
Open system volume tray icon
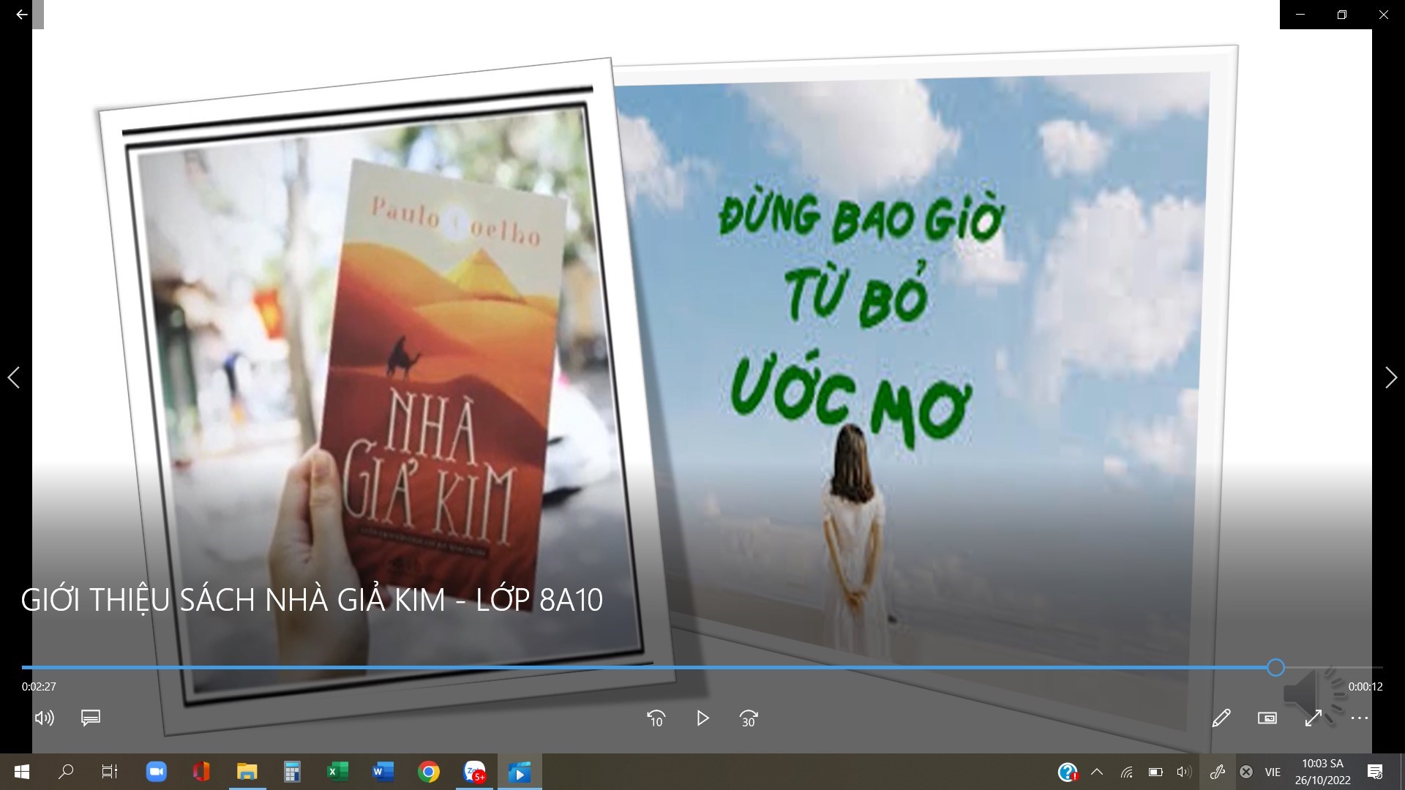[x=1183, y=772]
